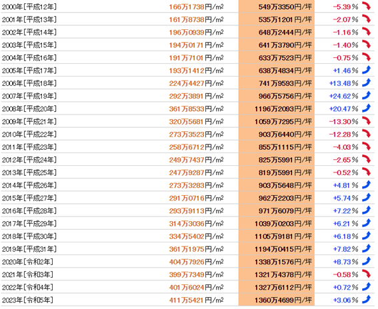Viewport: 378px width, 309px height.
Task: Click the +13.48% change value
Action: point(344,83)
